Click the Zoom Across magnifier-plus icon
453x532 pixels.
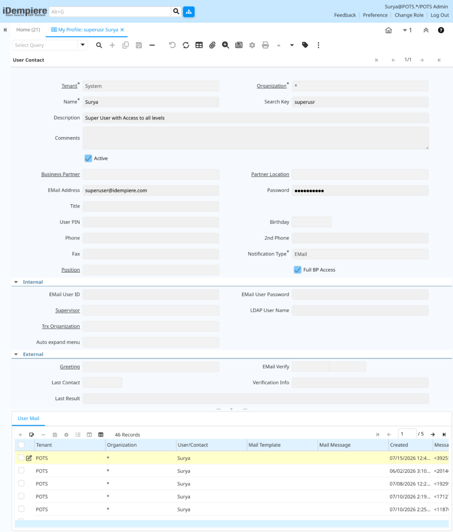click(x=225, y=45)
